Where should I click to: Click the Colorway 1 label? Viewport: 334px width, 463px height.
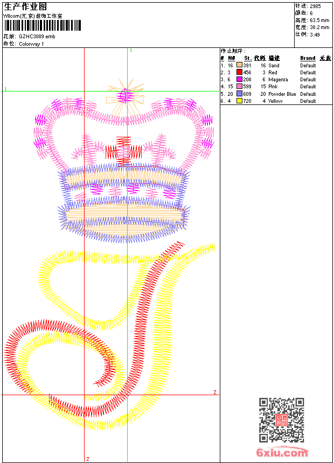pyautogui.click(x=31, y=44)
